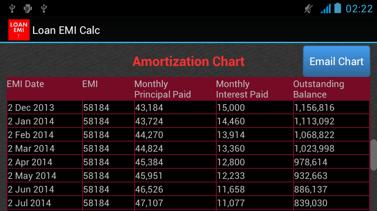Tap the signal strength icon

coord(325,8)
